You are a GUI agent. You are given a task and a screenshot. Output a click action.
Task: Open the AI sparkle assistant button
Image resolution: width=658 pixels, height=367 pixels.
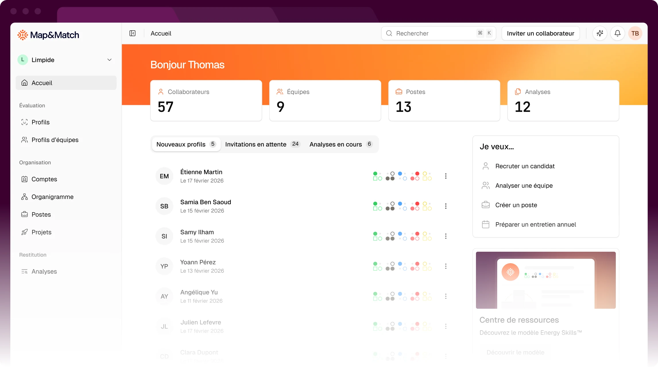(600, 33)
